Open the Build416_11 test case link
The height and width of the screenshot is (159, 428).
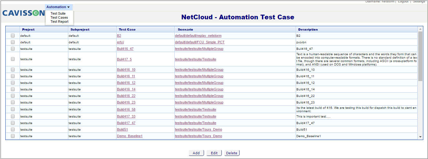click(x=126, y=76)
